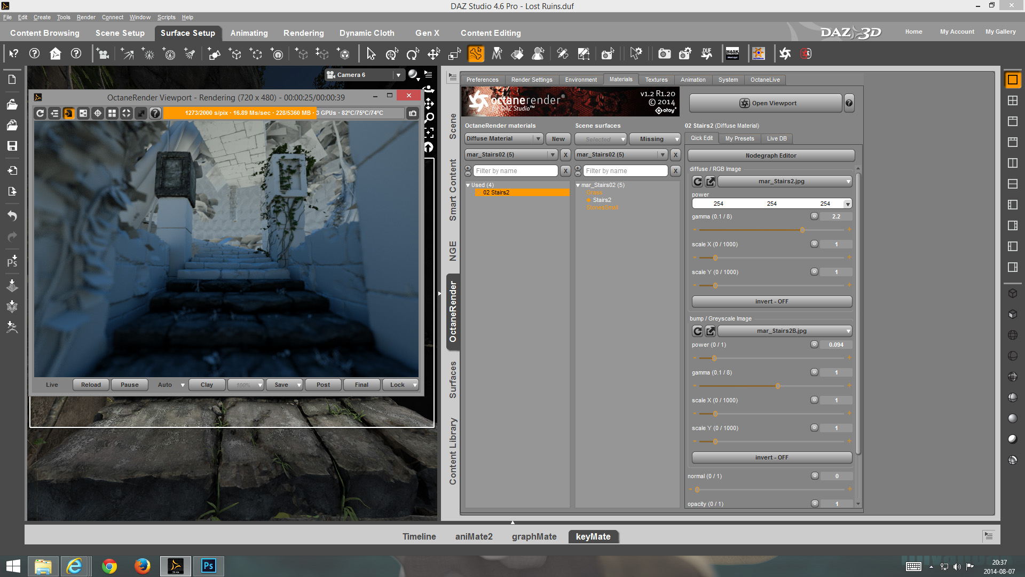Click the Mask Creator toolbar icon

[732, 53]
